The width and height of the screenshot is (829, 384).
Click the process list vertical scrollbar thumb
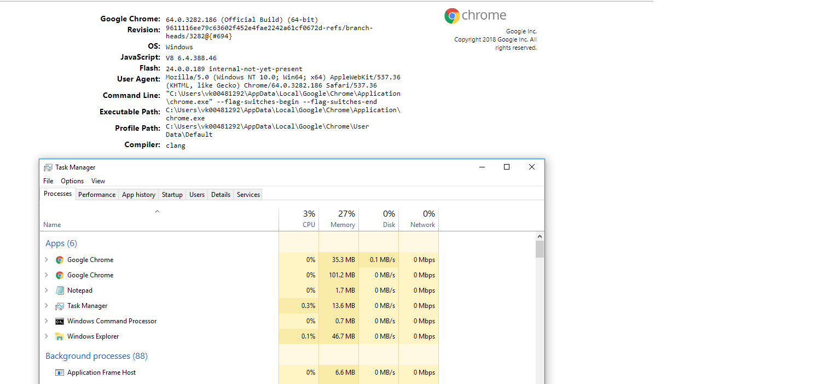[540, 249]
